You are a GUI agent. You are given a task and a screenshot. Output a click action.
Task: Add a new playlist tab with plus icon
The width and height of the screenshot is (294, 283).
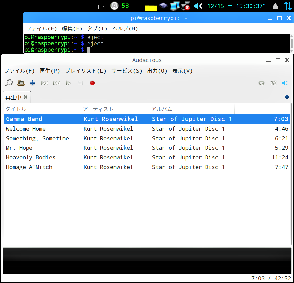(x=287, y=97)
